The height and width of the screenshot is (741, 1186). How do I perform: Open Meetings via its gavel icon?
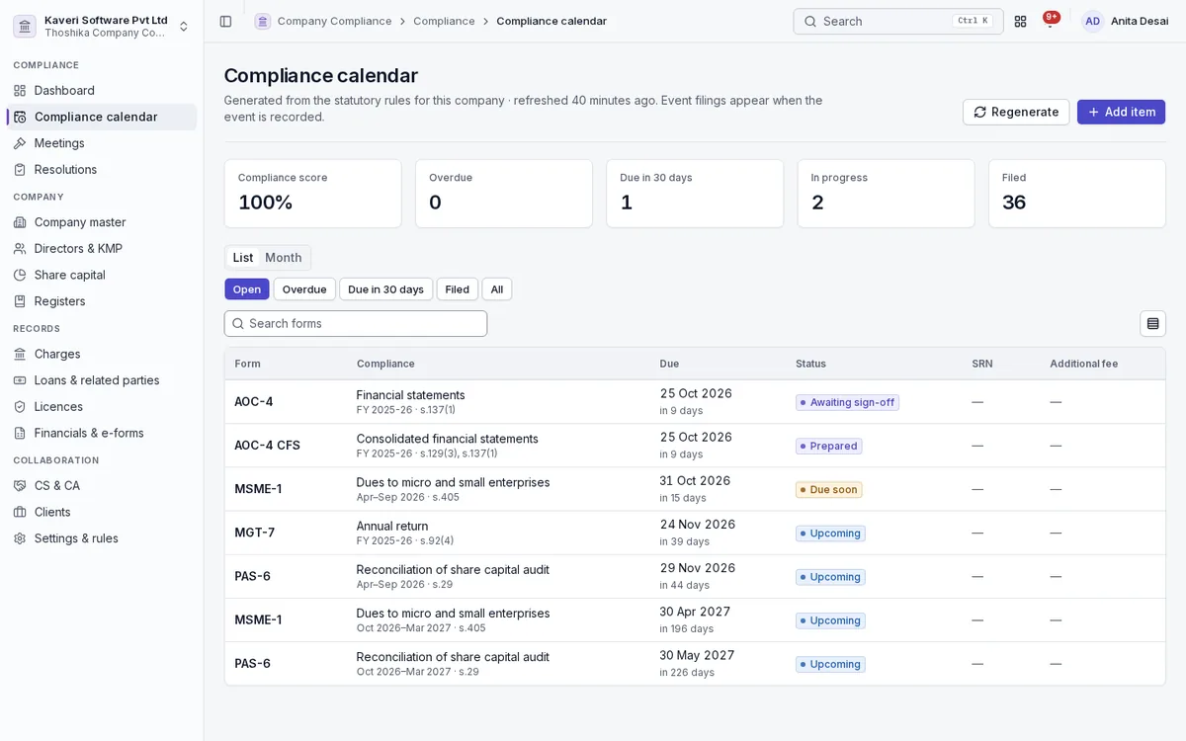20,143
